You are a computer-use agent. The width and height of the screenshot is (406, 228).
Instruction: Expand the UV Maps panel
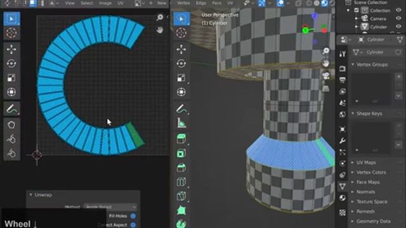353,162
